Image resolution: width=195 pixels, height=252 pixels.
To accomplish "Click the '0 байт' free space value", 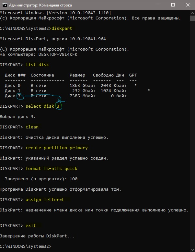I will [119, 96].
